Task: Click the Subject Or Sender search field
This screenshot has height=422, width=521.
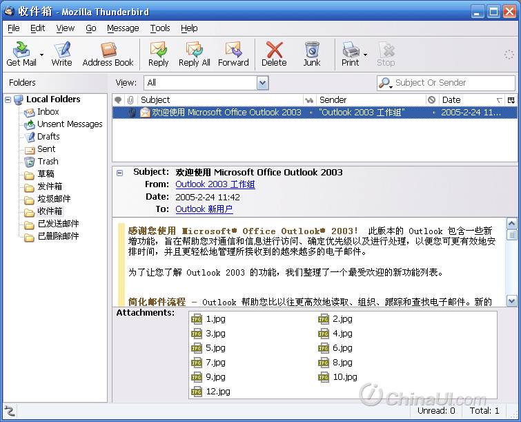Action: pos(452,83)
